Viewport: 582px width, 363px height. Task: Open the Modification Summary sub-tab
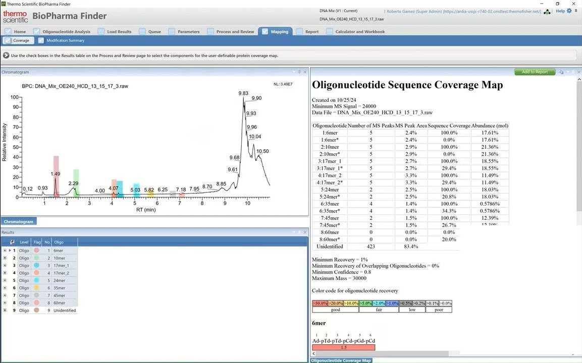pos(62,40)
